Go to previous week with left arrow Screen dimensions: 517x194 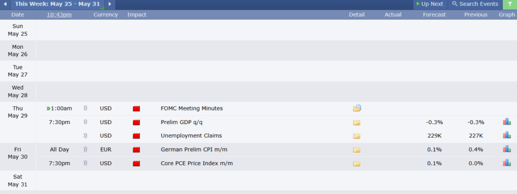(x=5, y=4)
